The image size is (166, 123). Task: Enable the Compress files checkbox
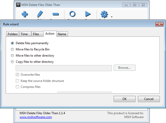17,87
